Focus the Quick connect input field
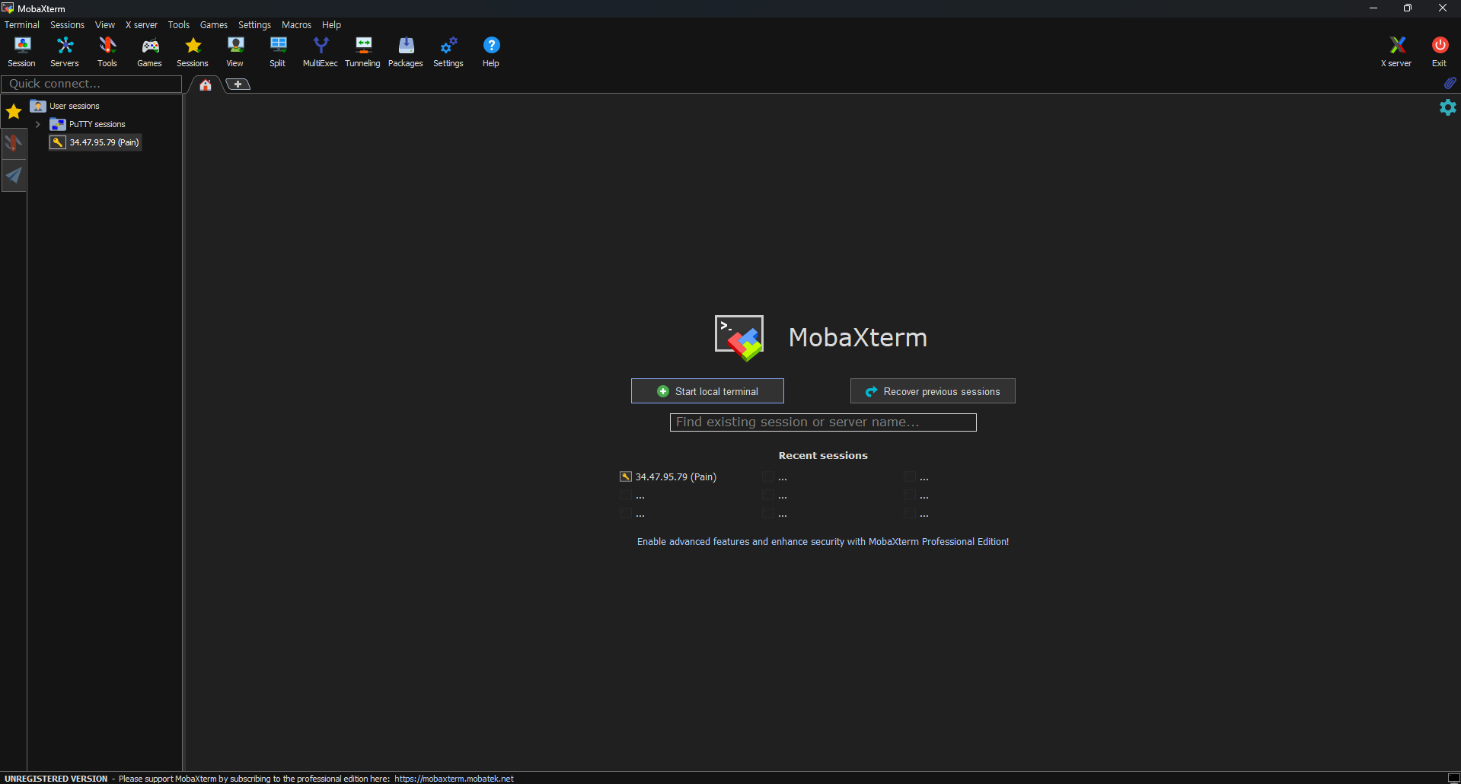This screenshot has width=1461, height=784. point(91,84)
